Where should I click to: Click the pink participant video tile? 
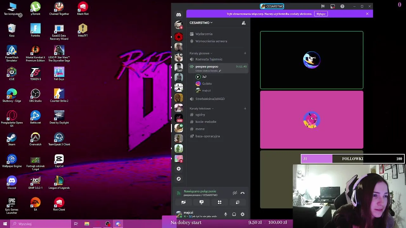[311, 120]
